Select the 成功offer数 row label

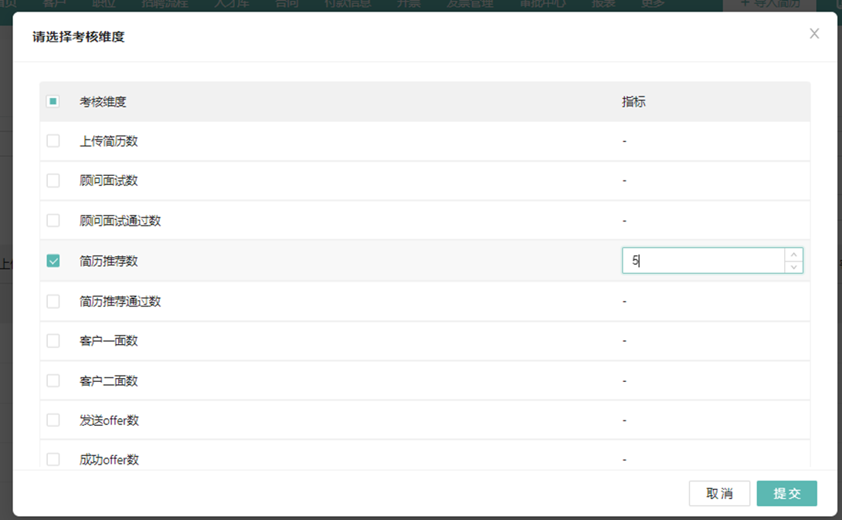point(110,459)
